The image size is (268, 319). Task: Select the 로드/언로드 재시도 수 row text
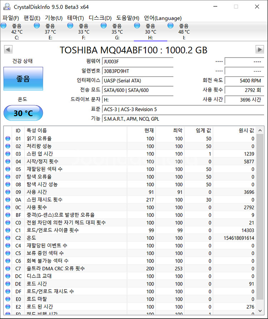50,291
